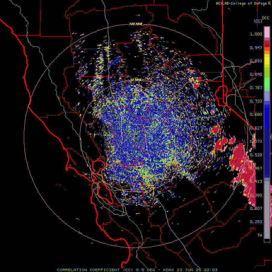The width and height of the screenshot is (272, 272).
Task: Select the 0.307 value on the color scale
Action: coord(256,208)
